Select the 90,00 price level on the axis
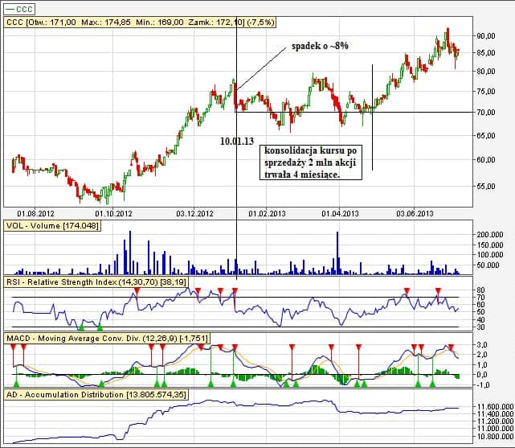Viewport: 515px width, 448px height. click(x=485, y=36)
